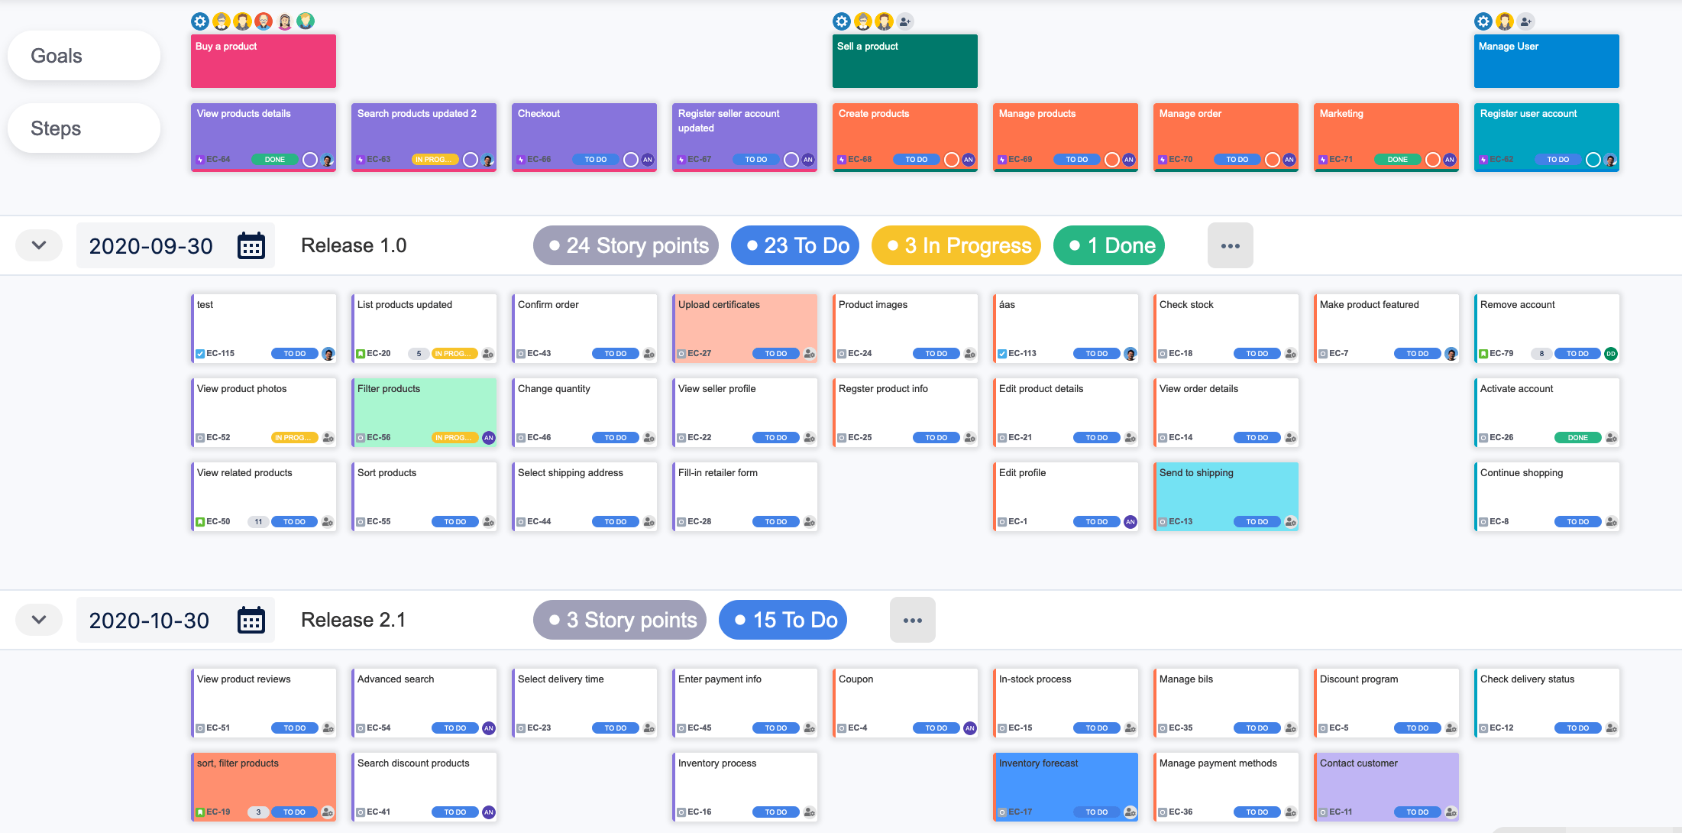Viewport: 1682px width, 833px height.
Task: Toggle the checkbox on EC-113 äas card
Action: (1002, 353)
